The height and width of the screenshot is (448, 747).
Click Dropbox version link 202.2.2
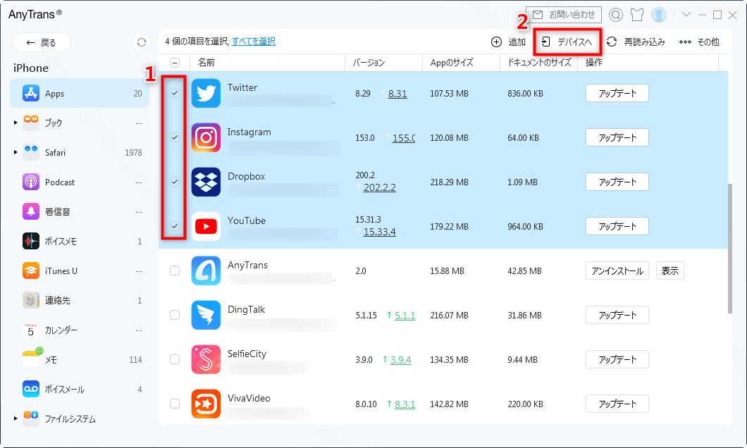(380, 187)
